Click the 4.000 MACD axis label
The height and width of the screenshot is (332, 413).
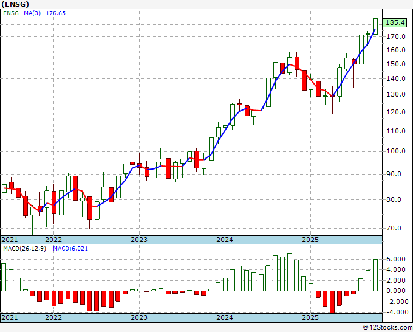[x=397, y=269]
